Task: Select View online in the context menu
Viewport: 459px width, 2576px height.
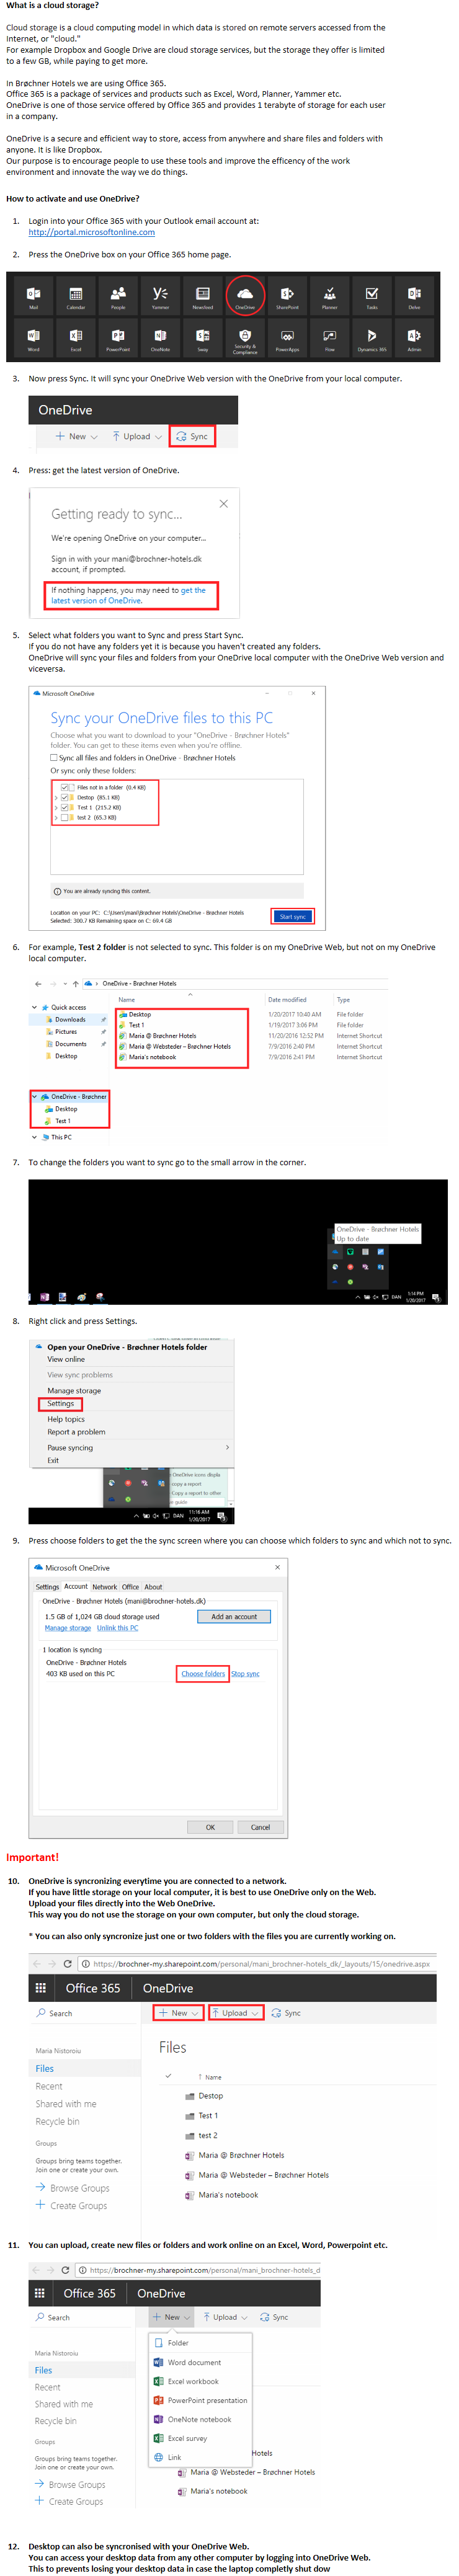Action: 66,1361
